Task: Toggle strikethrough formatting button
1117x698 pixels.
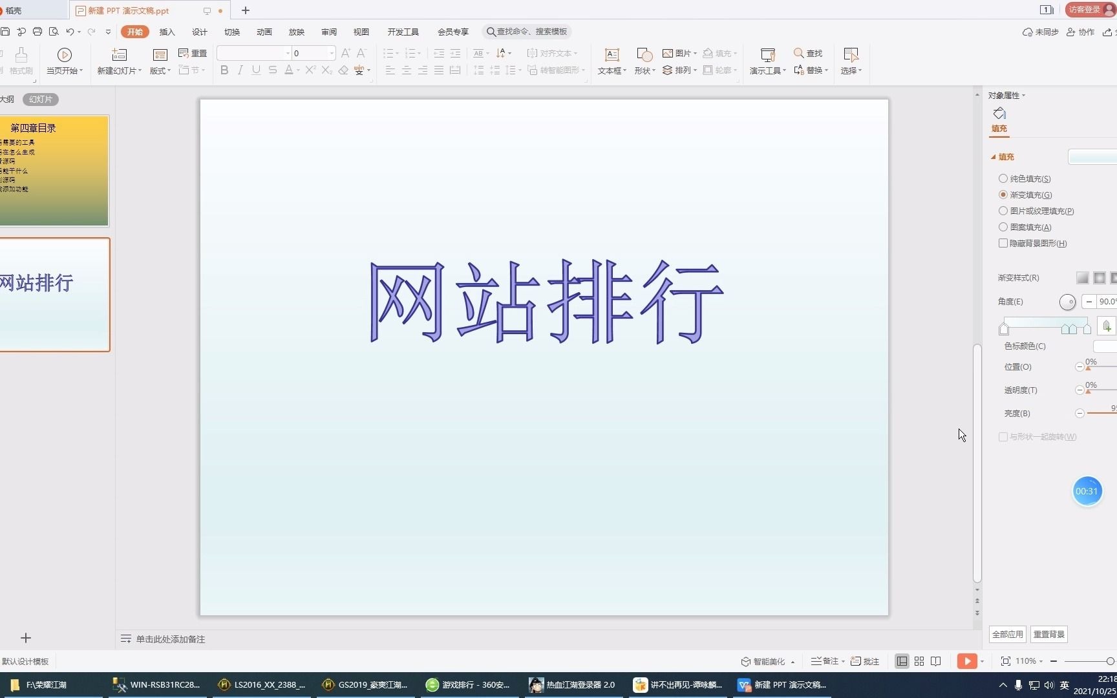Action: click(x=273, y=70)
